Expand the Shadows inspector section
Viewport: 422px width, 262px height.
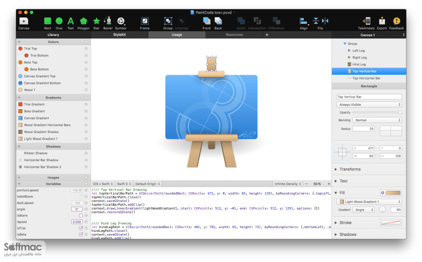click(x=336, y=234)
